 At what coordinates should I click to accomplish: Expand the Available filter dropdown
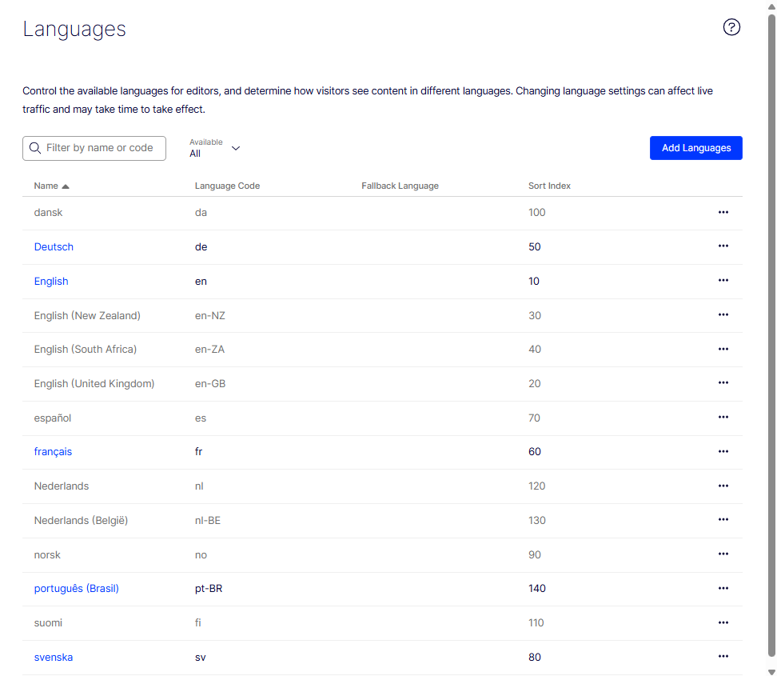click(x=215, y=148)
